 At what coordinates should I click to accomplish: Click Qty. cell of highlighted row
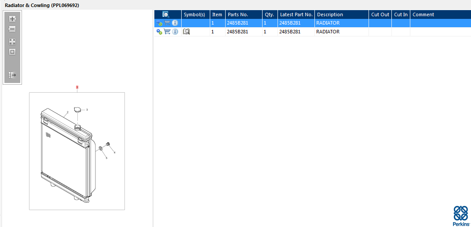pos(270,23)
